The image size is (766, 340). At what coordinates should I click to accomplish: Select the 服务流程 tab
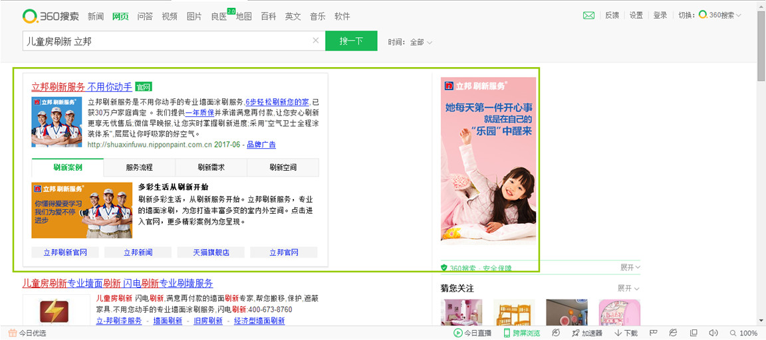click(139, 167)
